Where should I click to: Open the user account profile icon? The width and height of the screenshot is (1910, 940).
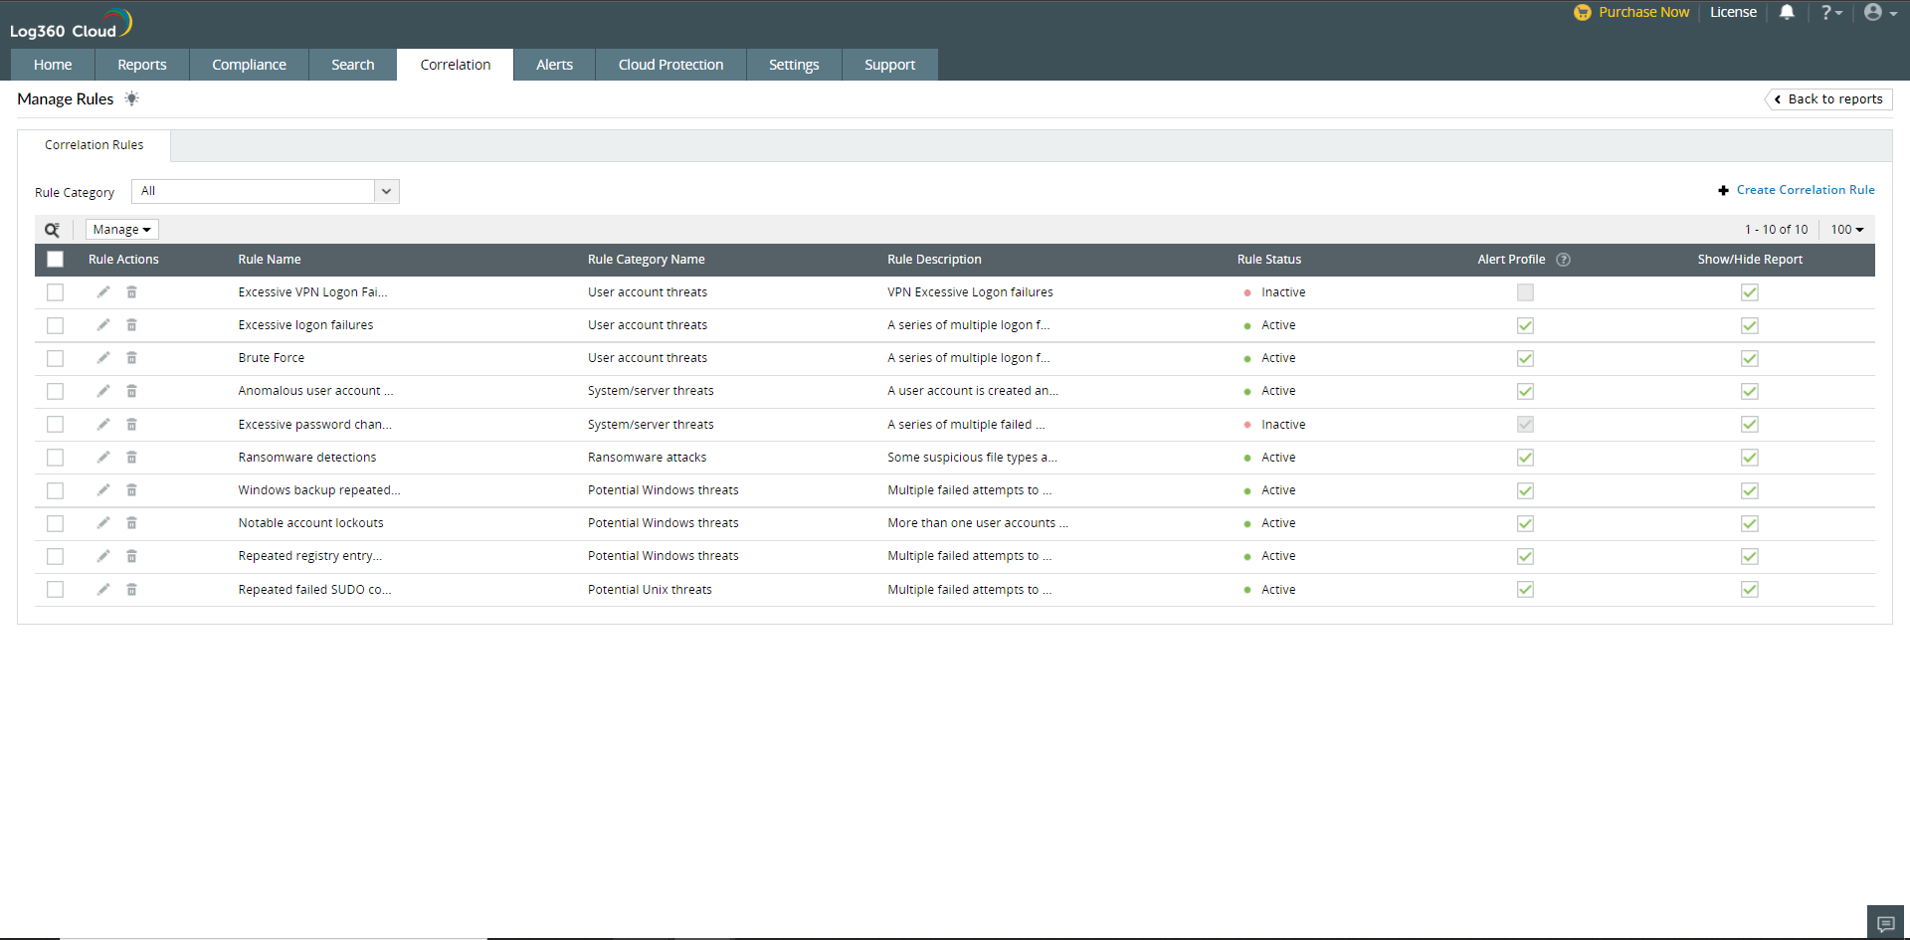(x=1874, y=13)
